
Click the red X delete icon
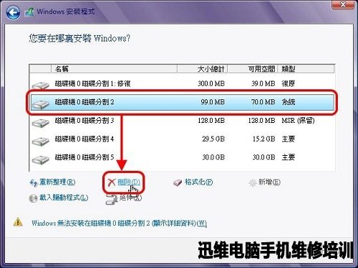point(111,182)
